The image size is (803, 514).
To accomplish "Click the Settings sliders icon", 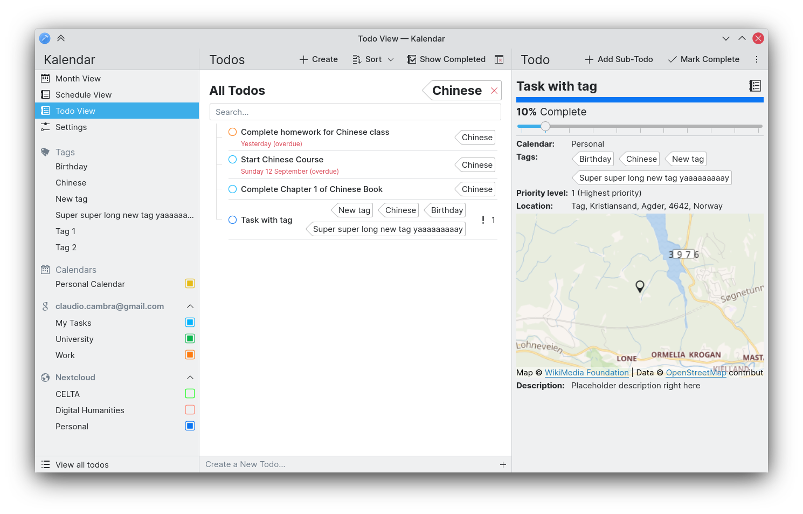I will click(x=45, y=127).
